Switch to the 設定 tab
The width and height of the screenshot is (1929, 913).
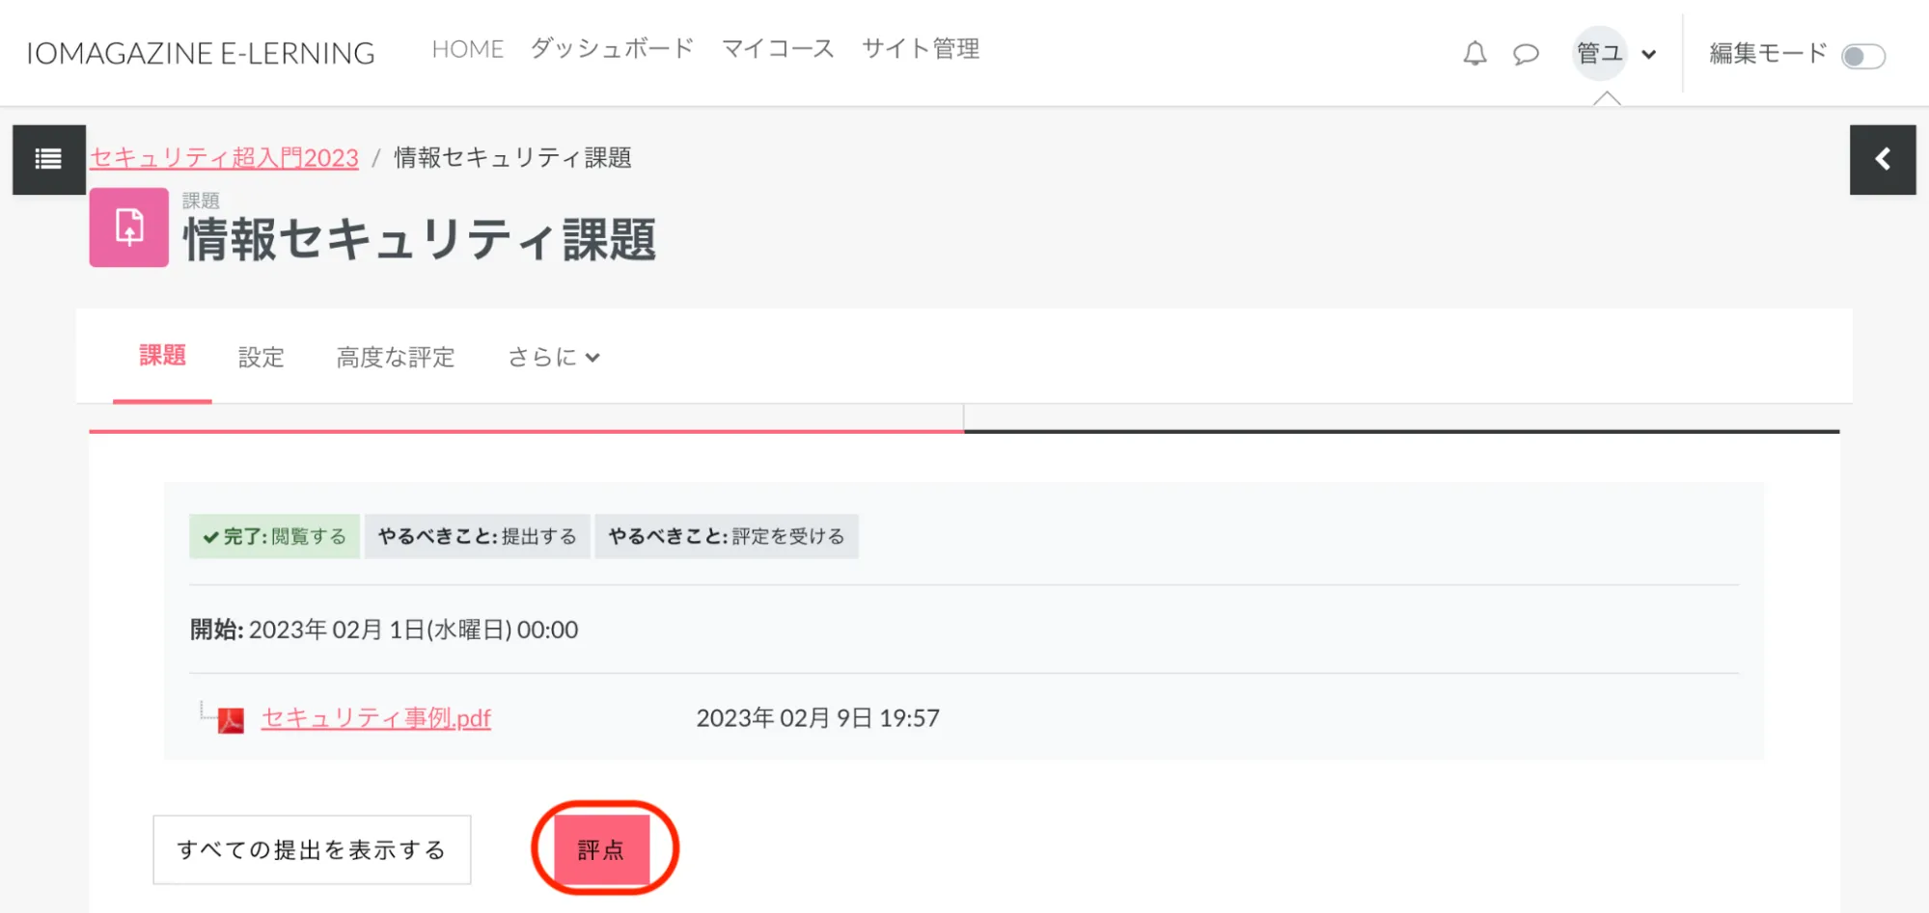tap(262, 357)
